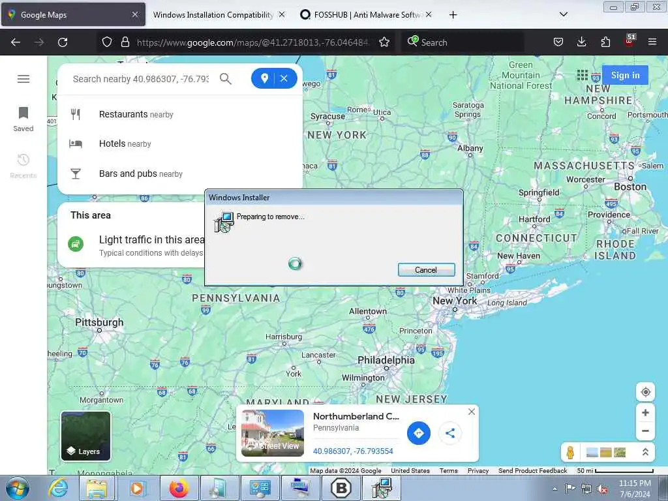
Task: Open Firefox extensions menu
Action: pos(605,42)
